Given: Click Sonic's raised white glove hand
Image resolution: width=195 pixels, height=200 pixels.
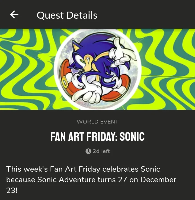Looking at the screenshot, I should tap(124, 50).
